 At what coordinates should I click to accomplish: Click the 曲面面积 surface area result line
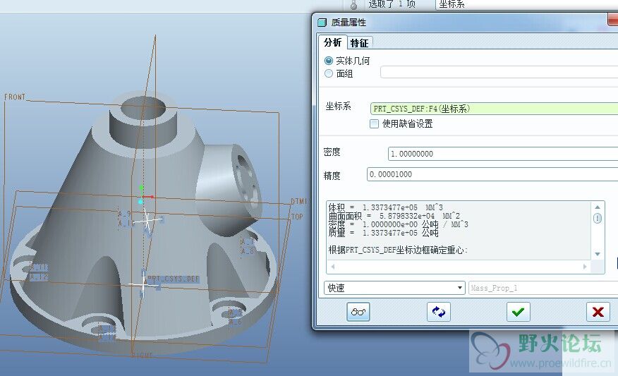(394, 216)
